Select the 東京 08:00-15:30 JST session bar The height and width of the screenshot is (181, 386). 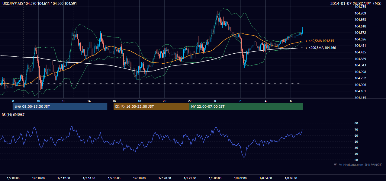point(60,106)
